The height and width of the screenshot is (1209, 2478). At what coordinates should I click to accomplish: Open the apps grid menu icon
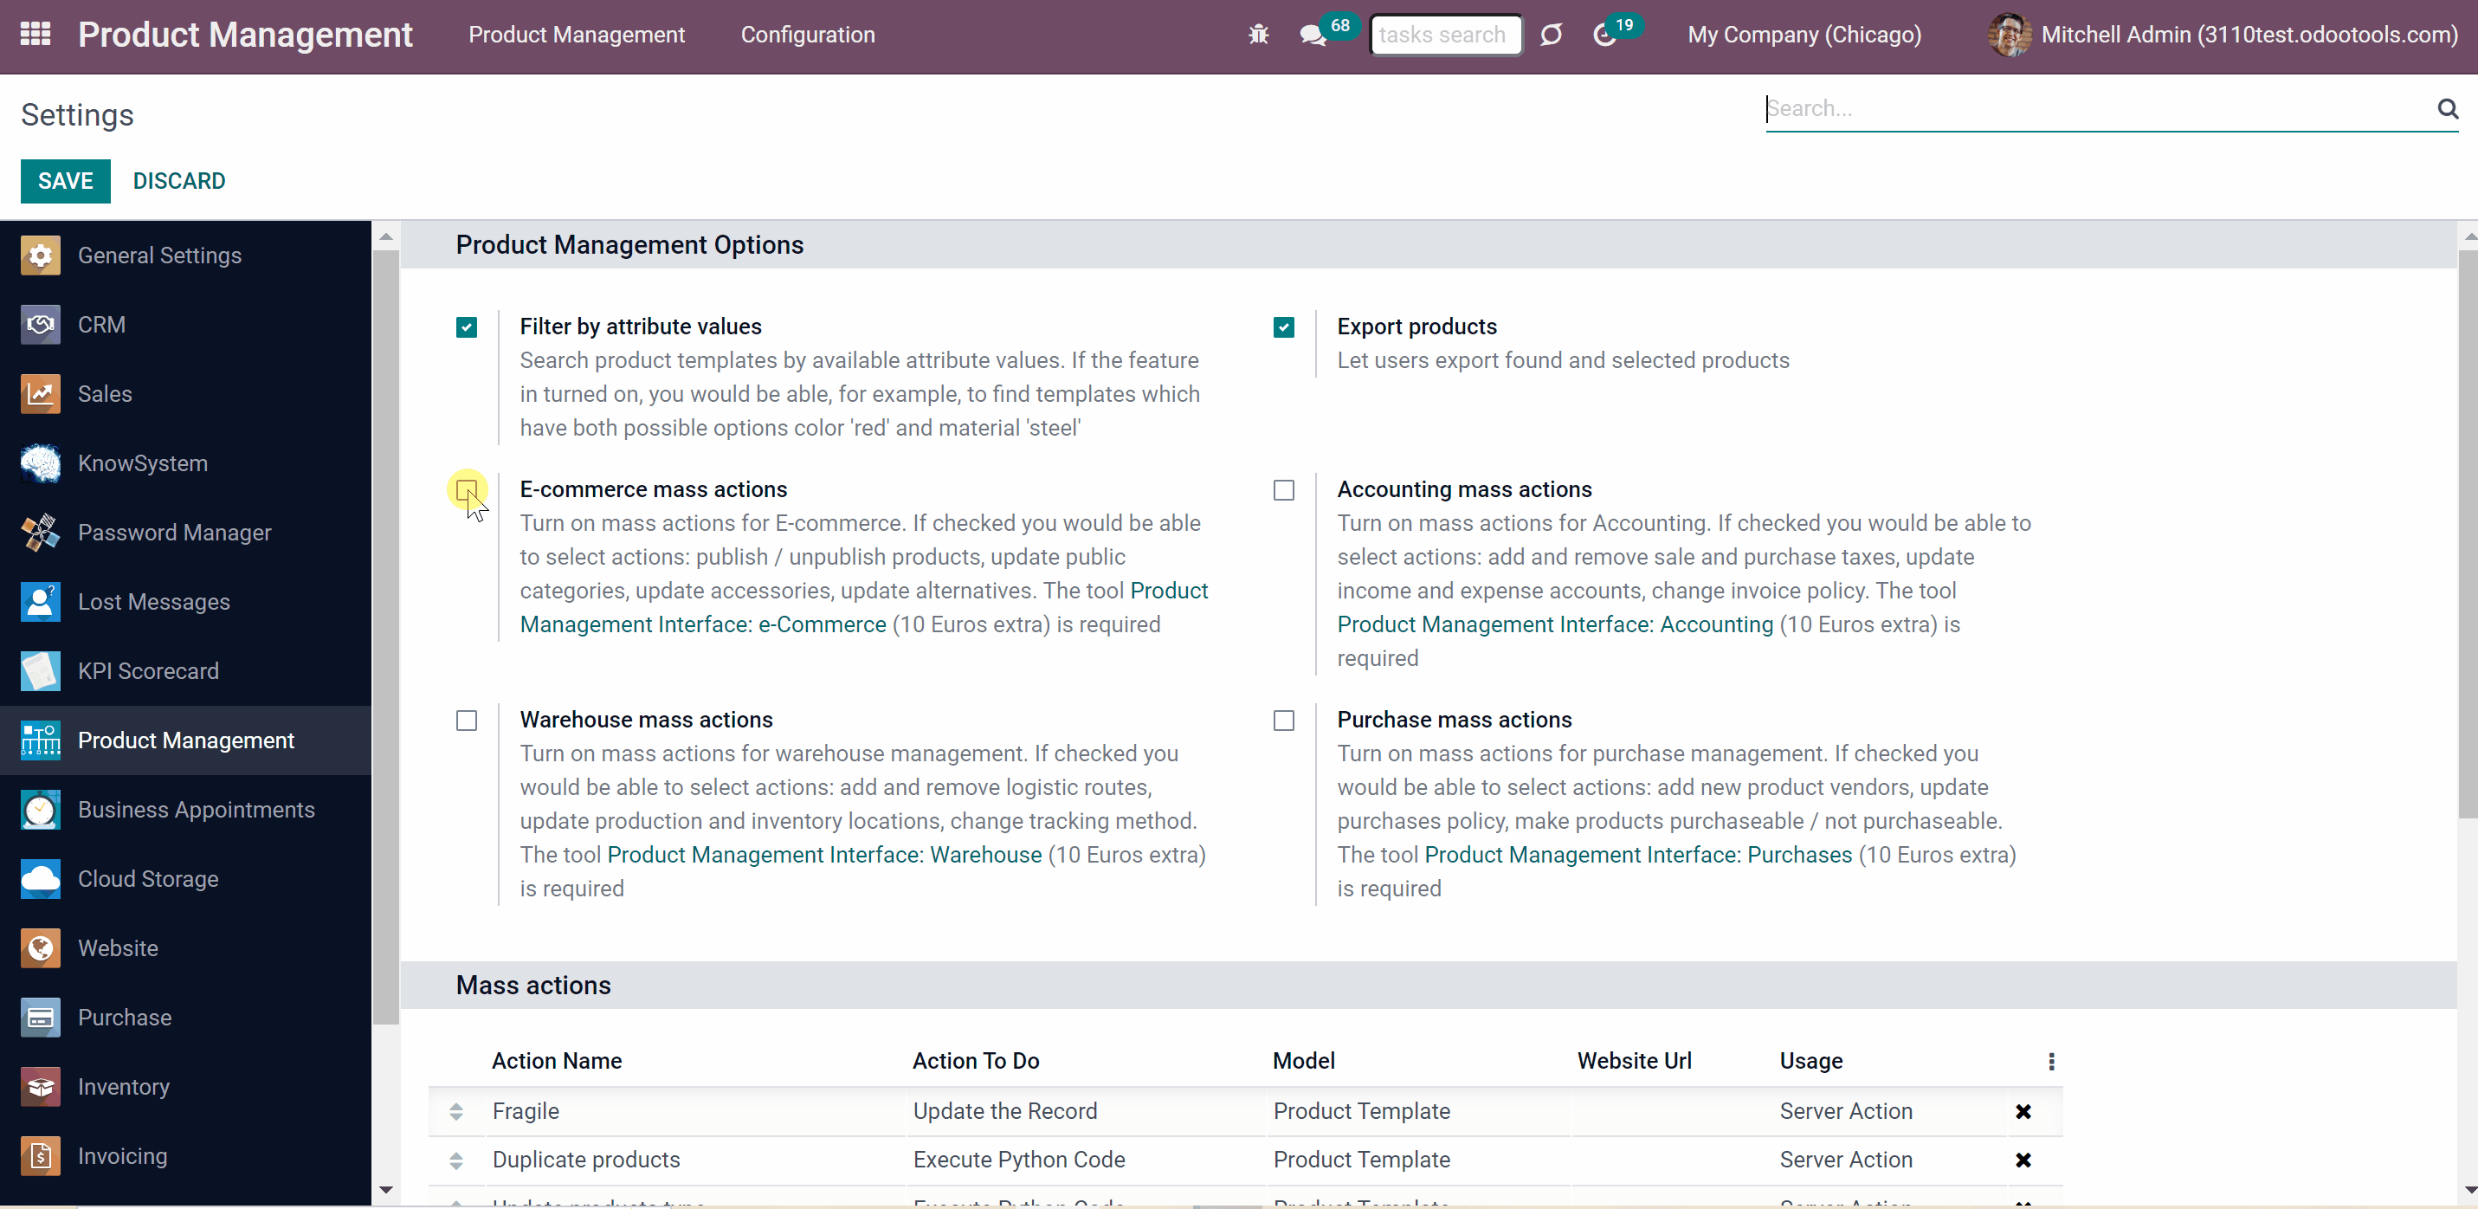coord(35,35)
